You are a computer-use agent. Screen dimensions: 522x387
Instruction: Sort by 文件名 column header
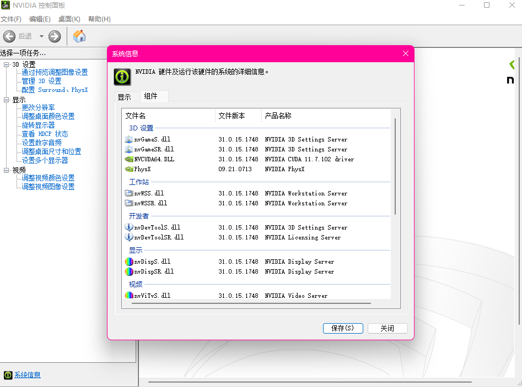click(x=169, y=116)
